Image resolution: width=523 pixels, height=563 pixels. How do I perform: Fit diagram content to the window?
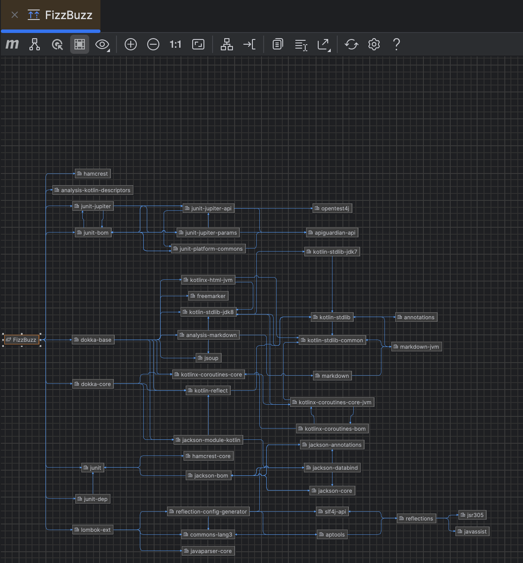[198, 44]
